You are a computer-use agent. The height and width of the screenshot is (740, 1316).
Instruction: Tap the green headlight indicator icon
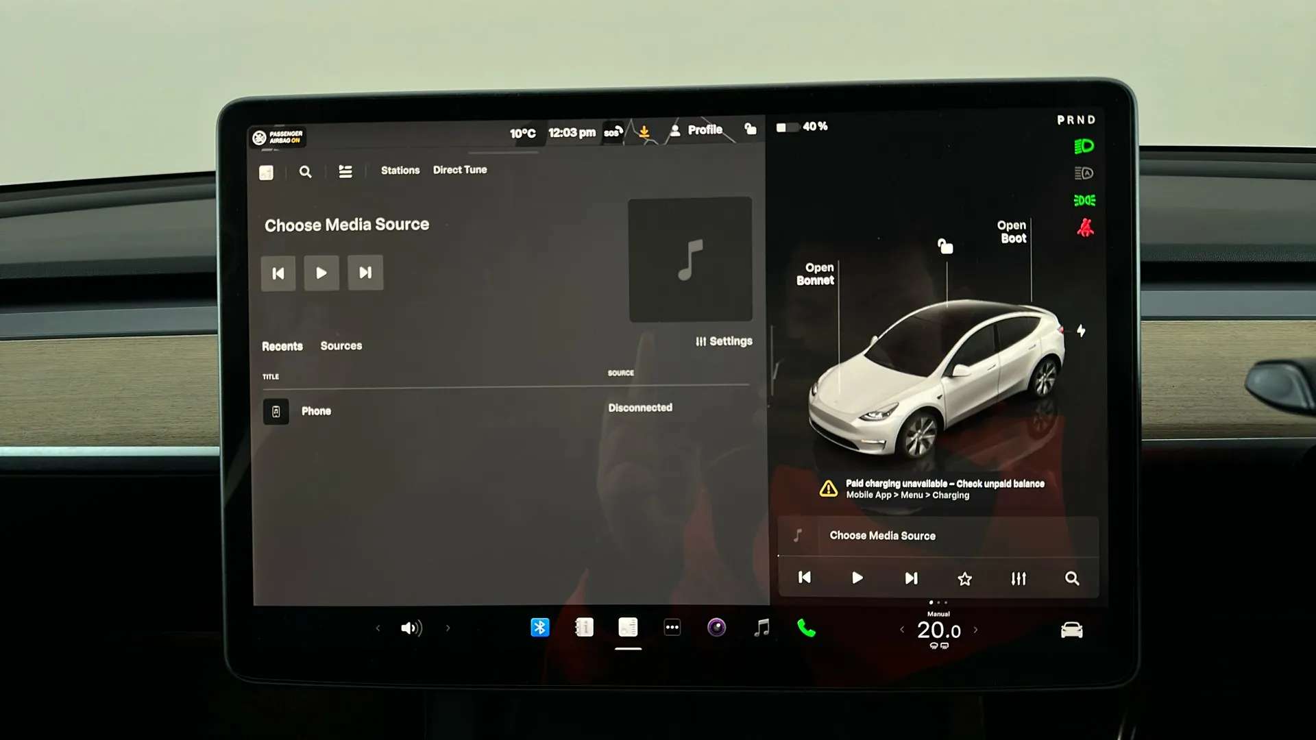click(x=1084, y=146)
